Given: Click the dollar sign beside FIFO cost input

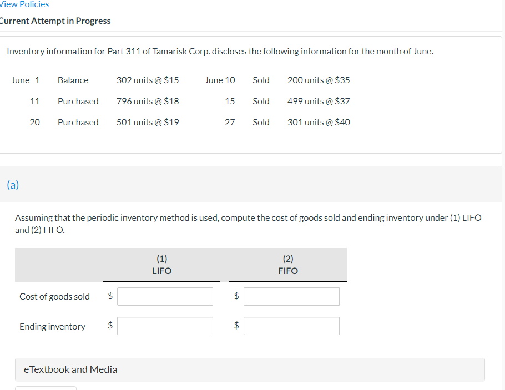Looking at the screenshot, I should point(236,296).
